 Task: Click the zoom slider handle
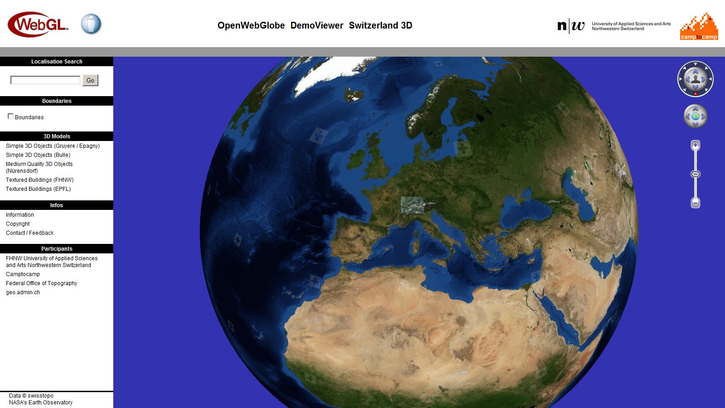point(696,174)
